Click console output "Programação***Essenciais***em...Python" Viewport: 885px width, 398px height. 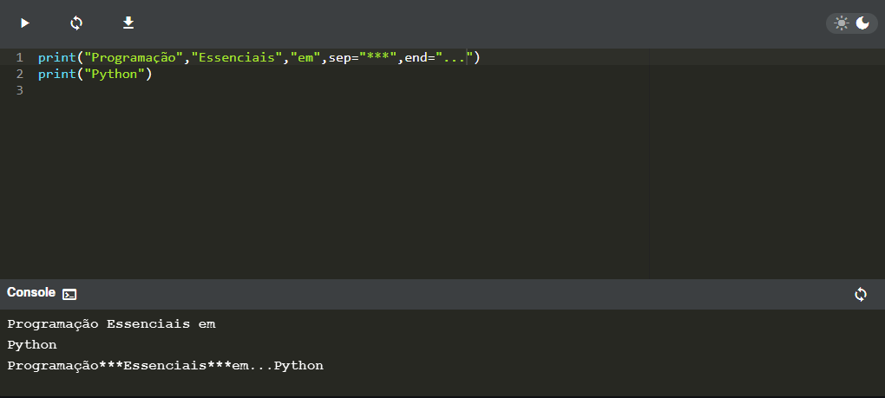[x=166, y=365]
